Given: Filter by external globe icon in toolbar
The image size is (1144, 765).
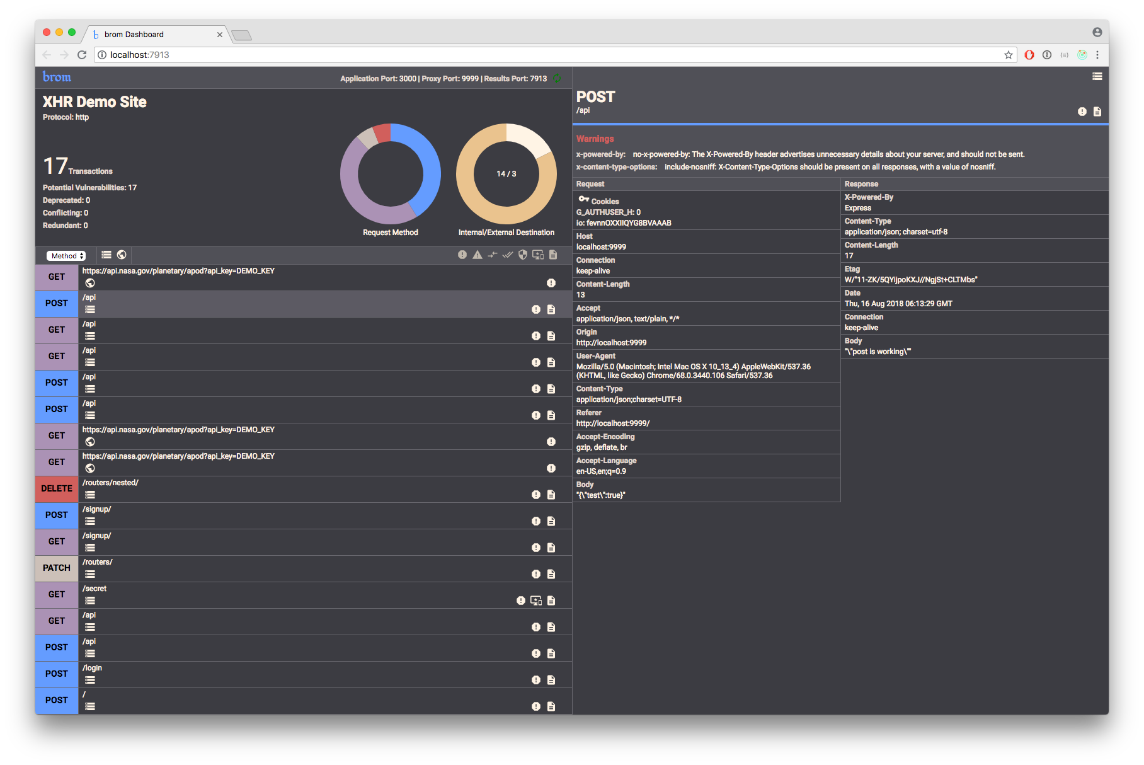Looking at the screenshot, I should click(122, 255).
